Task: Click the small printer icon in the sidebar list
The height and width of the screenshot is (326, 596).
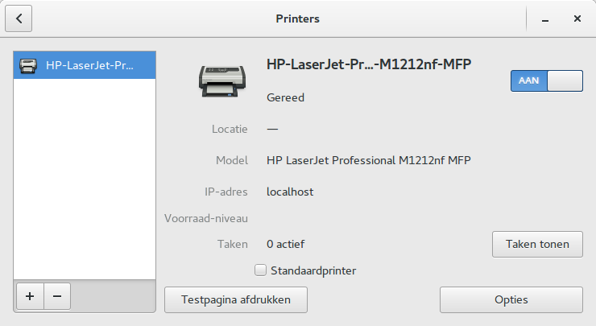Action: coord(28,65)
